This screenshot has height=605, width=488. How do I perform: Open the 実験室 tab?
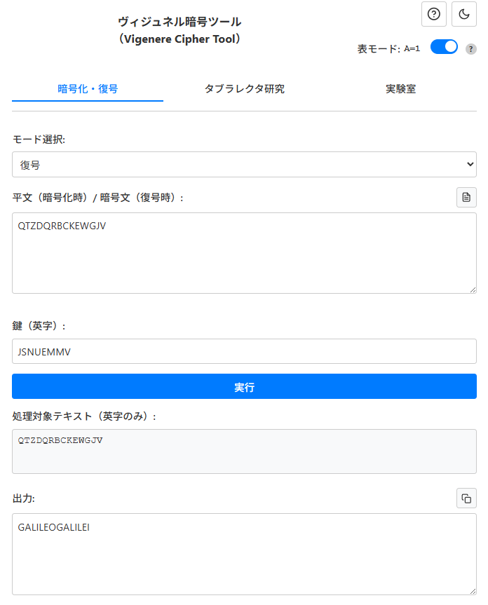pos(400,89)
